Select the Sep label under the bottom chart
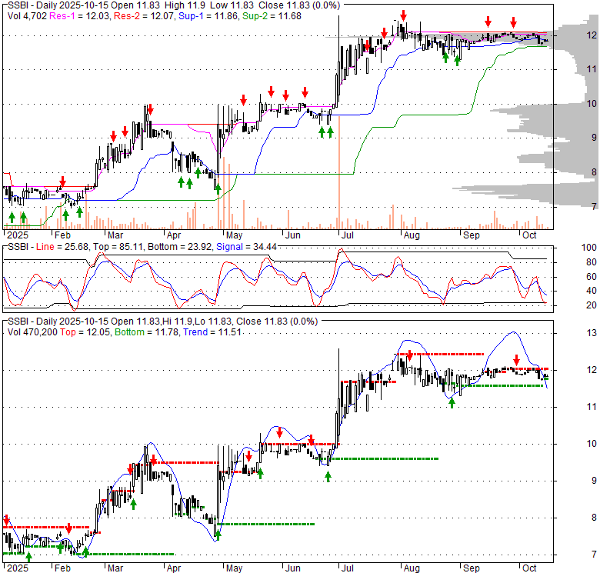 pyautogui.click(x=471, y=568)
